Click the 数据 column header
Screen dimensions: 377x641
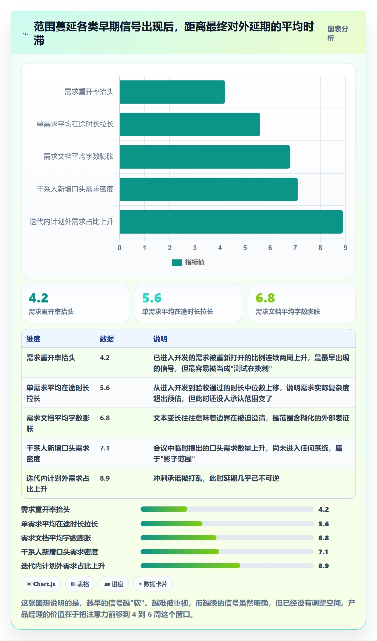107,339
